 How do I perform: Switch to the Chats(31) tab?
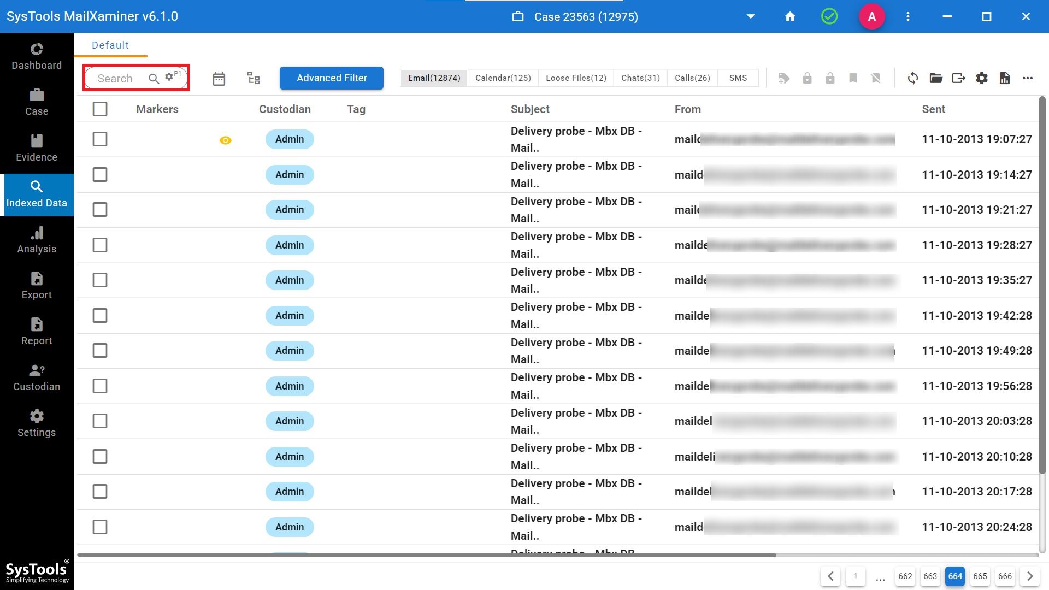tap(640, 78)
